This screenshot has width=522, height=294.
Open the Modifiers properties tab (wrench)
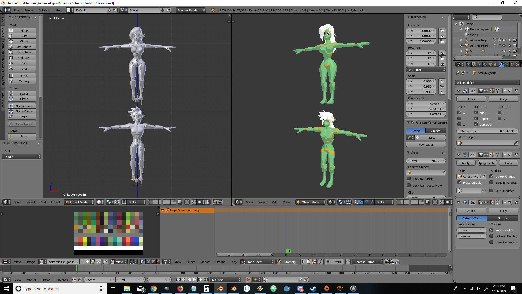(x=501, y=64)
